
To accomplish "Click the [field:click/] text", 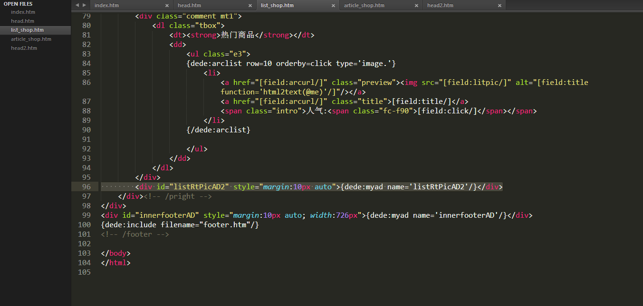I will pos(446,111).
